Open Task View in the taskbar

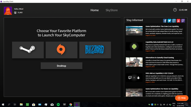15,104
